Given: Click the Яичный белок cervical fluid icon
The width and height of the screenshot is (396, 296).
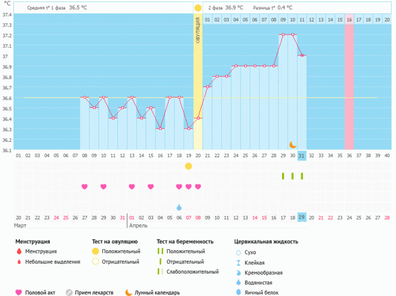Looking at the screenshot, I should pyautogui.click(x=238, y=292).
